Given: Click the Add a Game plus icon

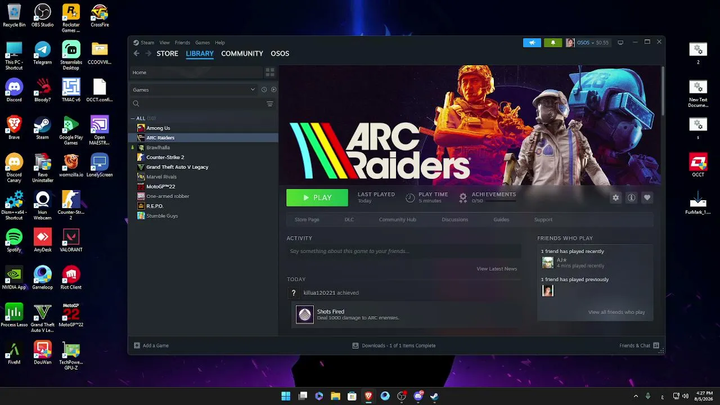Looking at the screenshot, I should pos(137,345).
